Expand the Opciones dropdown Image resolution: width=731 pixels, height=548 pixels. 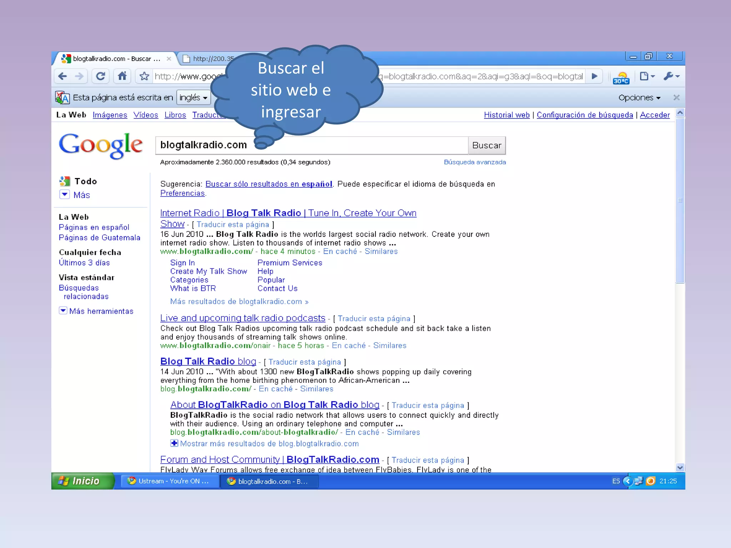[639, 97]
